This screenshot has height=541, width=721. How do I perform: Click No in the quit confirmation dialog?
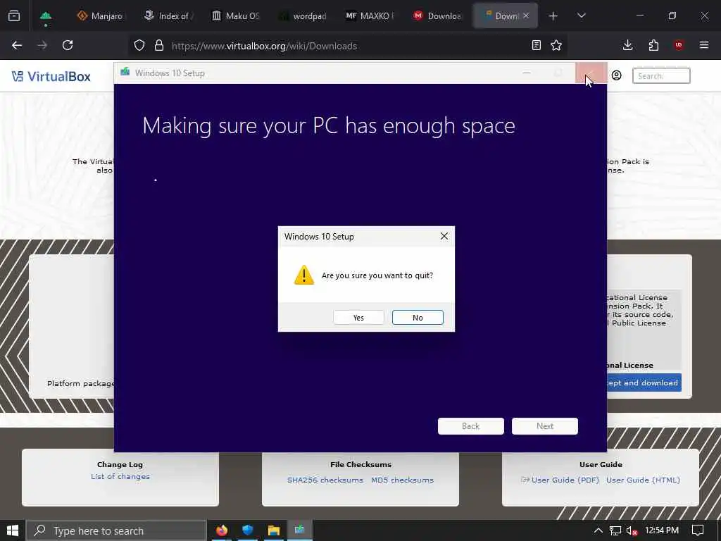coord(418,318)
